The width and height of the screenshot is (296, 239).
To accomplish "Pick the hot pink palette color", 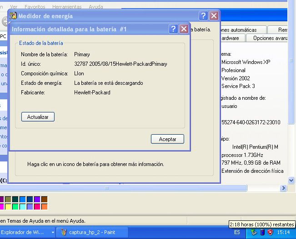I will tap(37, 207).
